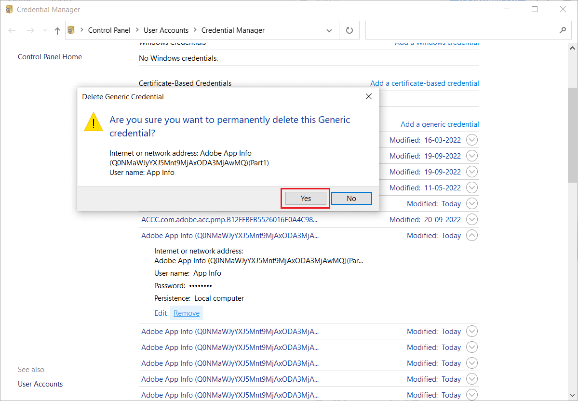Select Control Panel in breadcrumb
The width and height of the screenshot is (578, 401).
click(x=109, y=30)
